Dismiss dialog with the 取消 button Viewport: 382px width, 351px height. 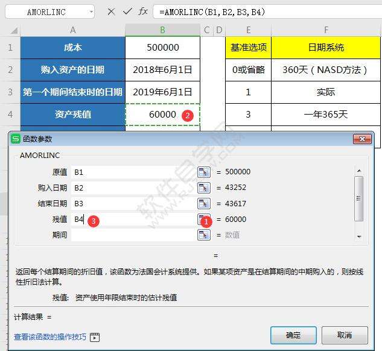point(345,335)
